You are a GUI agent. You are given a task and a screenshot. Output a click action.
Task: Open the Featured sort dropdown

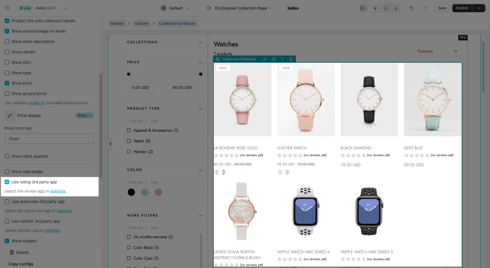tap(436, 51)
